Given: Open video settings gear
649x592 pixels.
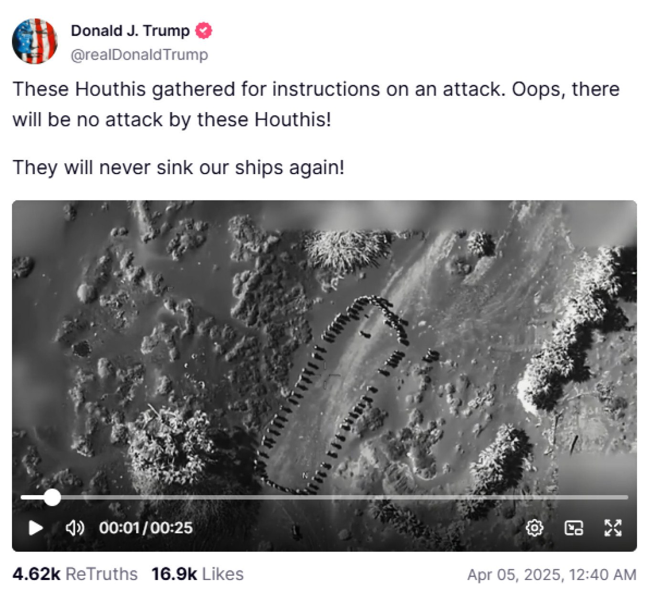Looking at the screenshot, I should [534, 528].
